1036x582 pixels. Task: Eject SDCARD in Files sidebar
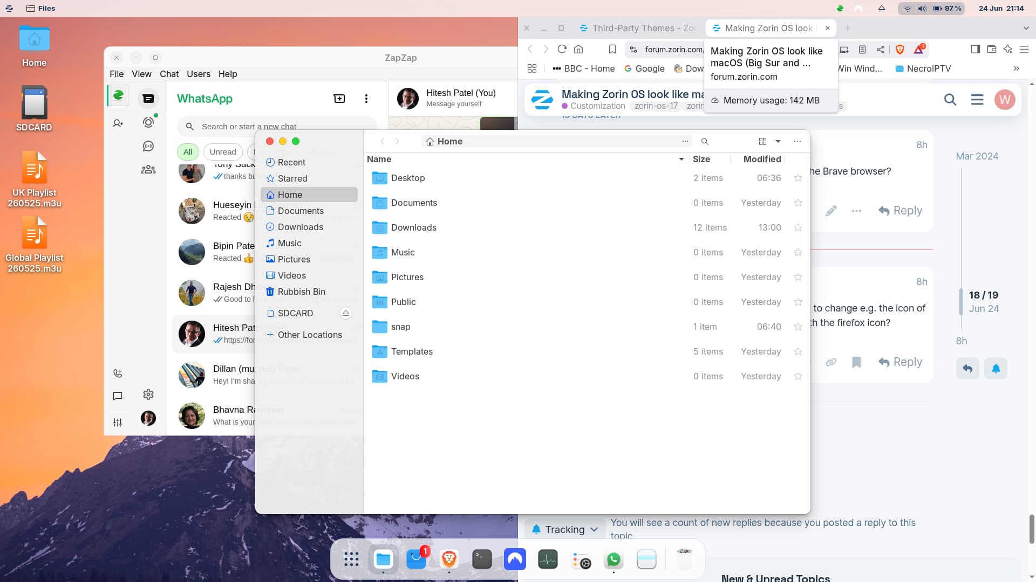[346, 313]
